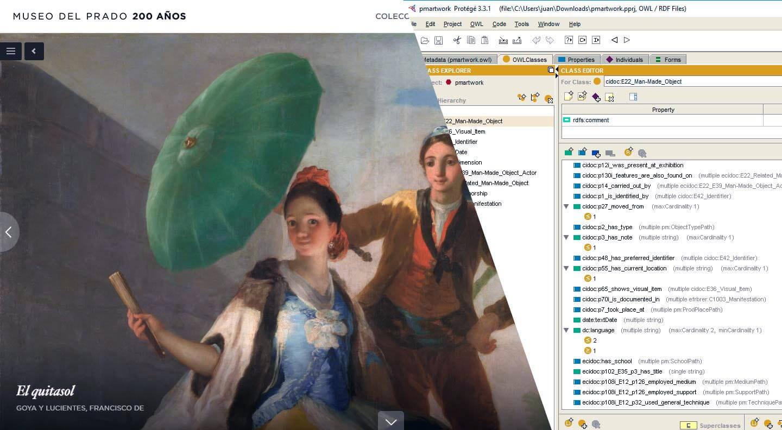
Task: Click the Redo arrow icon
Action: [x=550, y=40]
